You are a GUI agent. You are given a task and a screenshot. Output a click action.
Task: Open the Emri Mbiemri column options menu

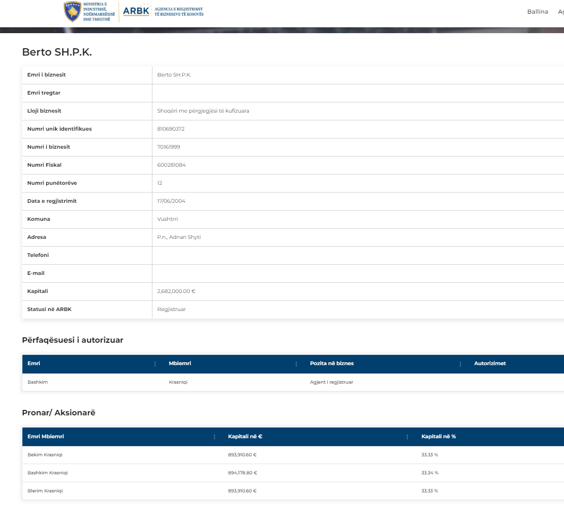click(214, 437)
